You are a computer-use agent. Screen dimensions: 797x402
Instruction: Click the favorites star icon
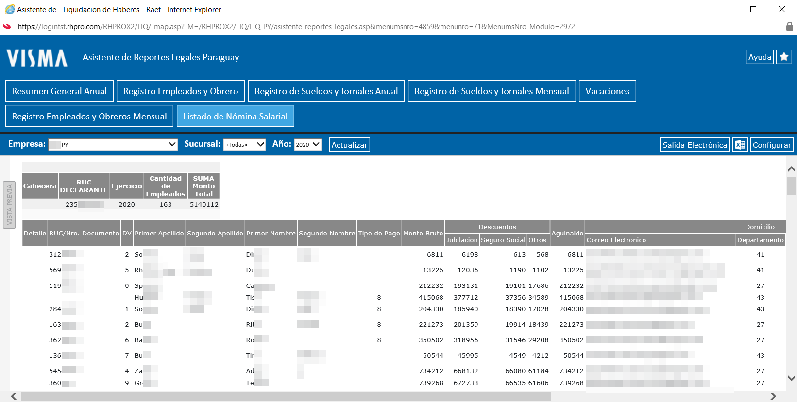pos(784,57)
